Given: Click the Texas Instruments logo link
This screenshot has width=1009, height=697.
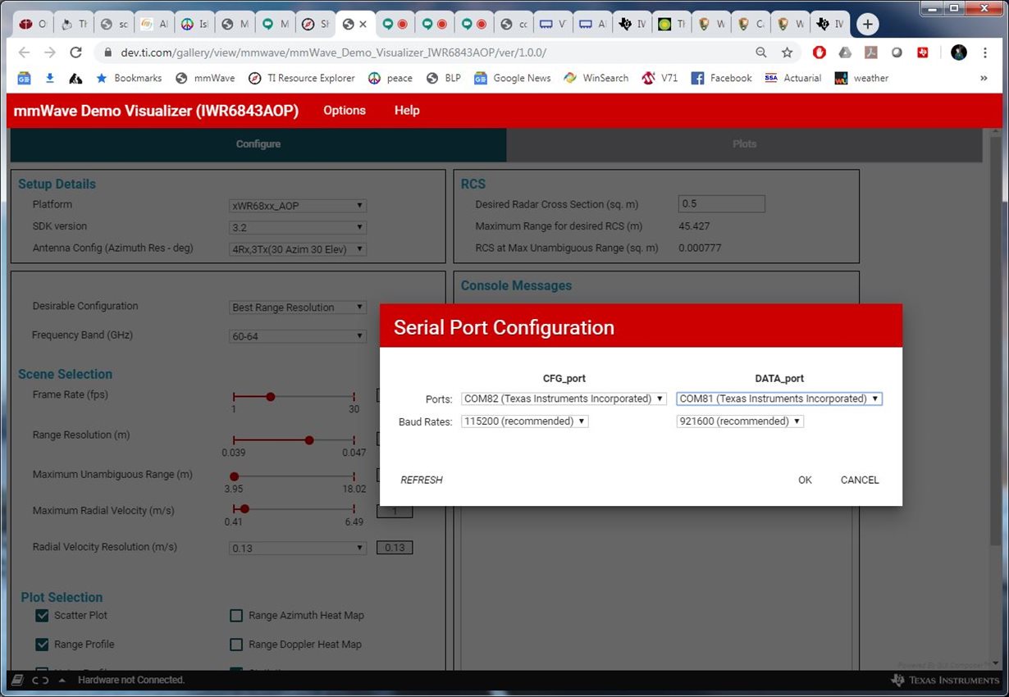Looking at the screenshot, I should 944,681.
